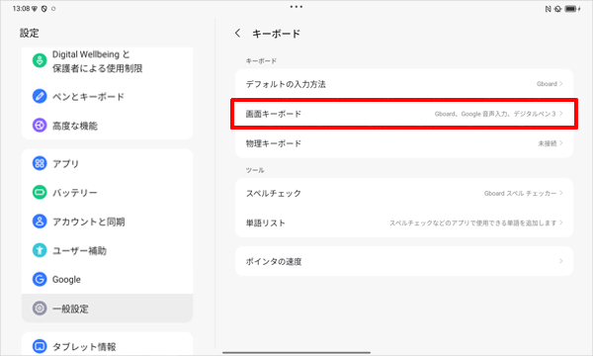Tap chevron on ポインタの速度 row
The width and height of the screenshot is (593, 356).
[x=561, y=261]
